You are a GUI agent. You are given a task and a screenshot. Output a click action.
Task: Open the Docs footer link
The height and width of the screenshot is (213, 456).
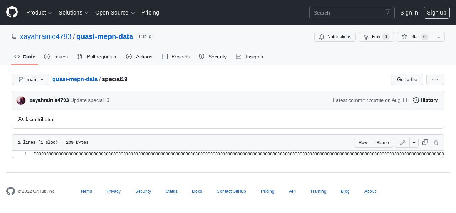pos(197,191)
